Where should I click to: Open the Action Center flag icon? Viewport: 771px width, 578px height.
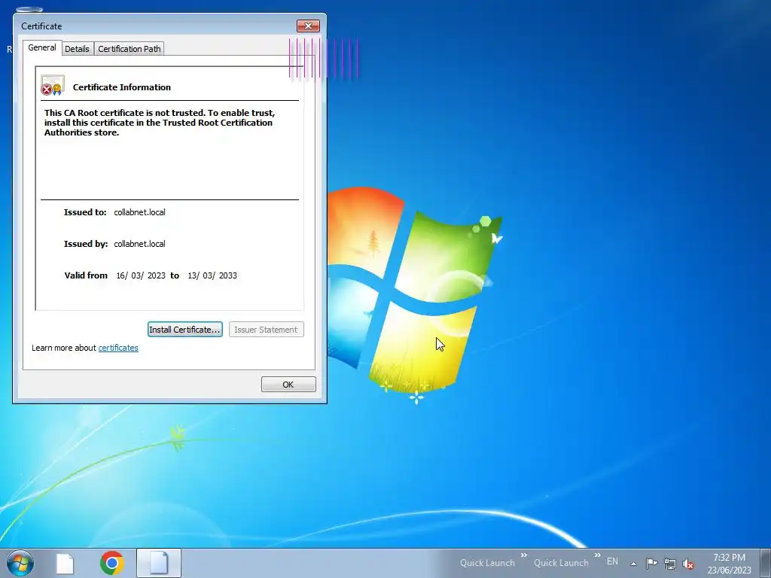(x=651, y=563)
